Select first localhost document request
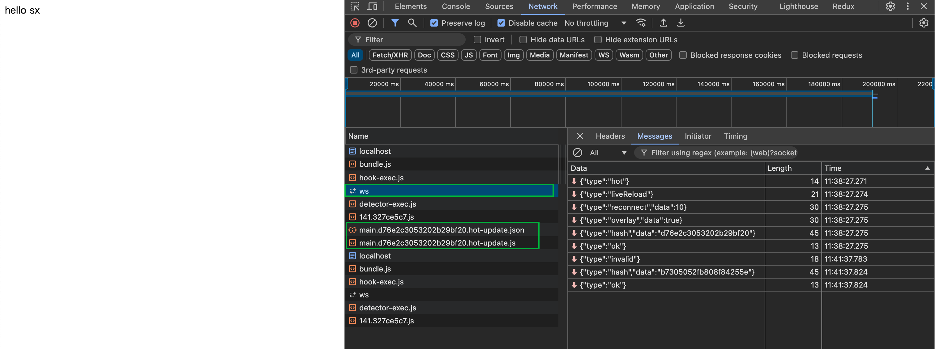Image resolution: width=935 pixels, height=349 pixels. (x=451, y=151)
